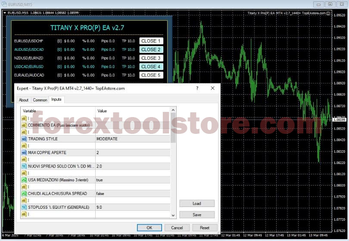
Task: Load a saved input preset
Action: pyautogui.click(x=197, y=204)
